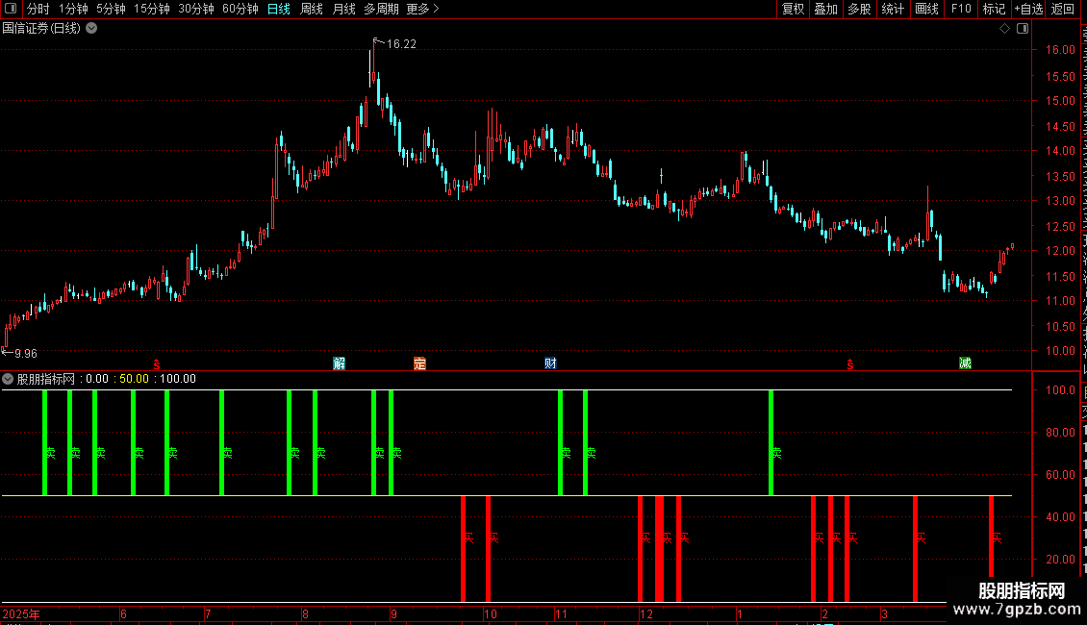Switch to the 日线 period tab
Screen dimensions: 1087x625
click(279, 9)
